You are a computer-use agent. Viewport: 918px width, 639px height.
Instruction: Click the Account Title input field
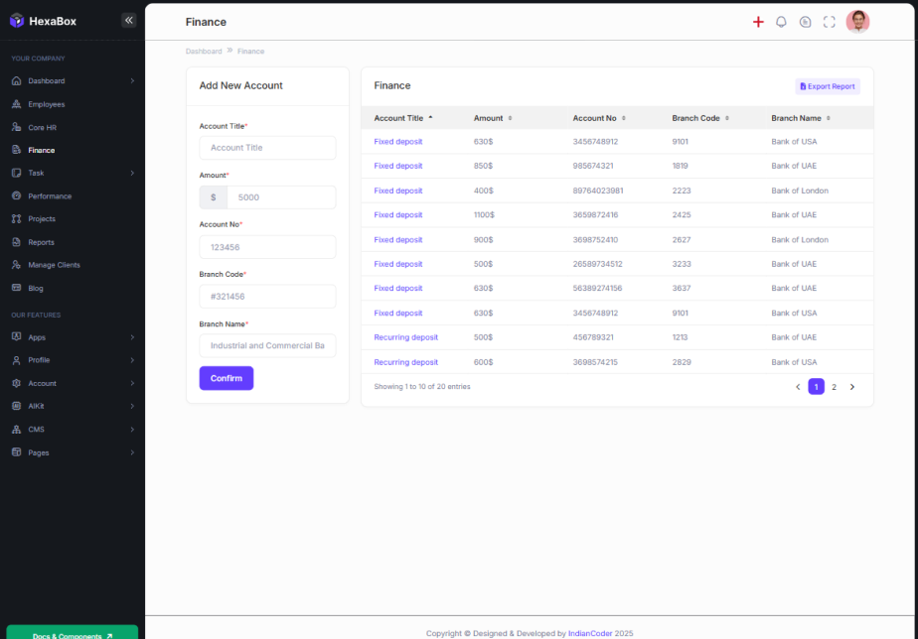pos(267,148)
